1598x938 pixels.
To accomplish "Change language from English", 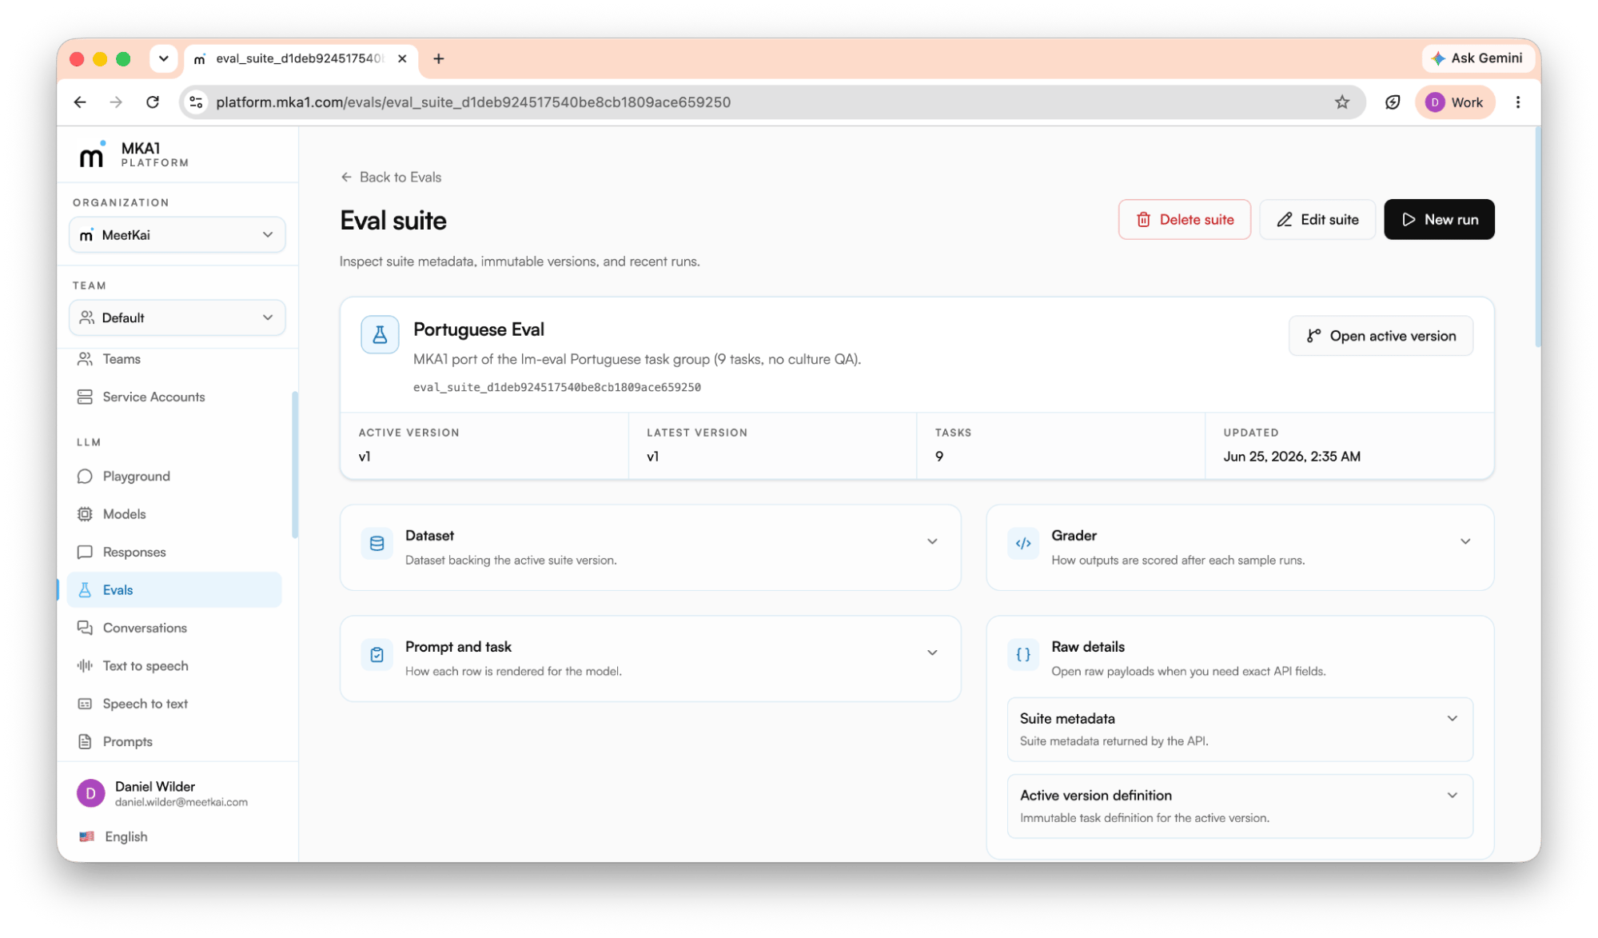I will tap(114, 837).
